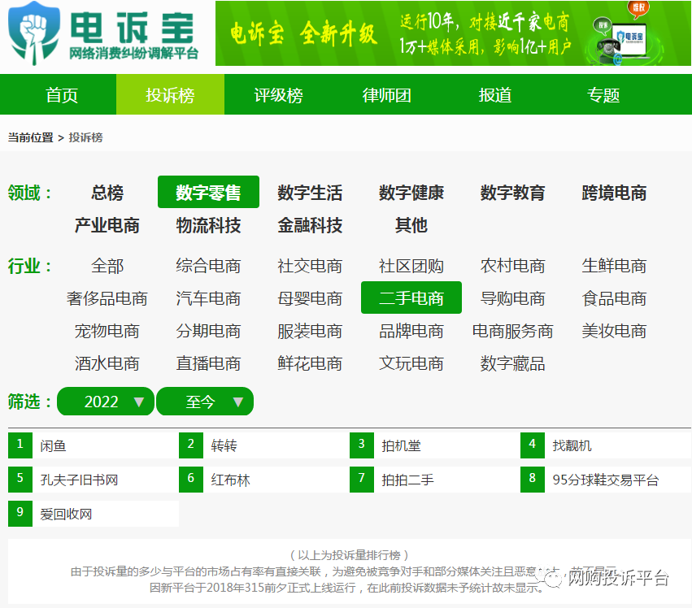Choose 社交电商 industry
Image resolution: width=692 pixels, height=608 pixels.
(310, 266)
